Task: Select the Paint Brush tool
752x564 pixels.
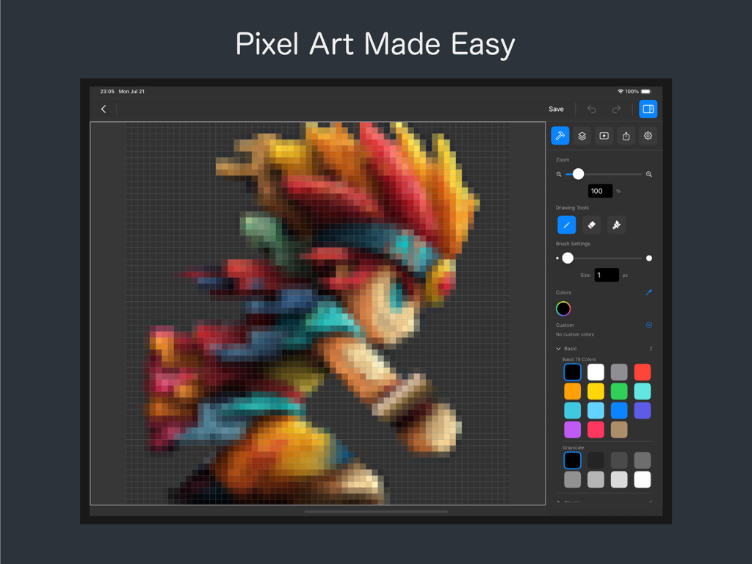Action: tap(616, 225)
